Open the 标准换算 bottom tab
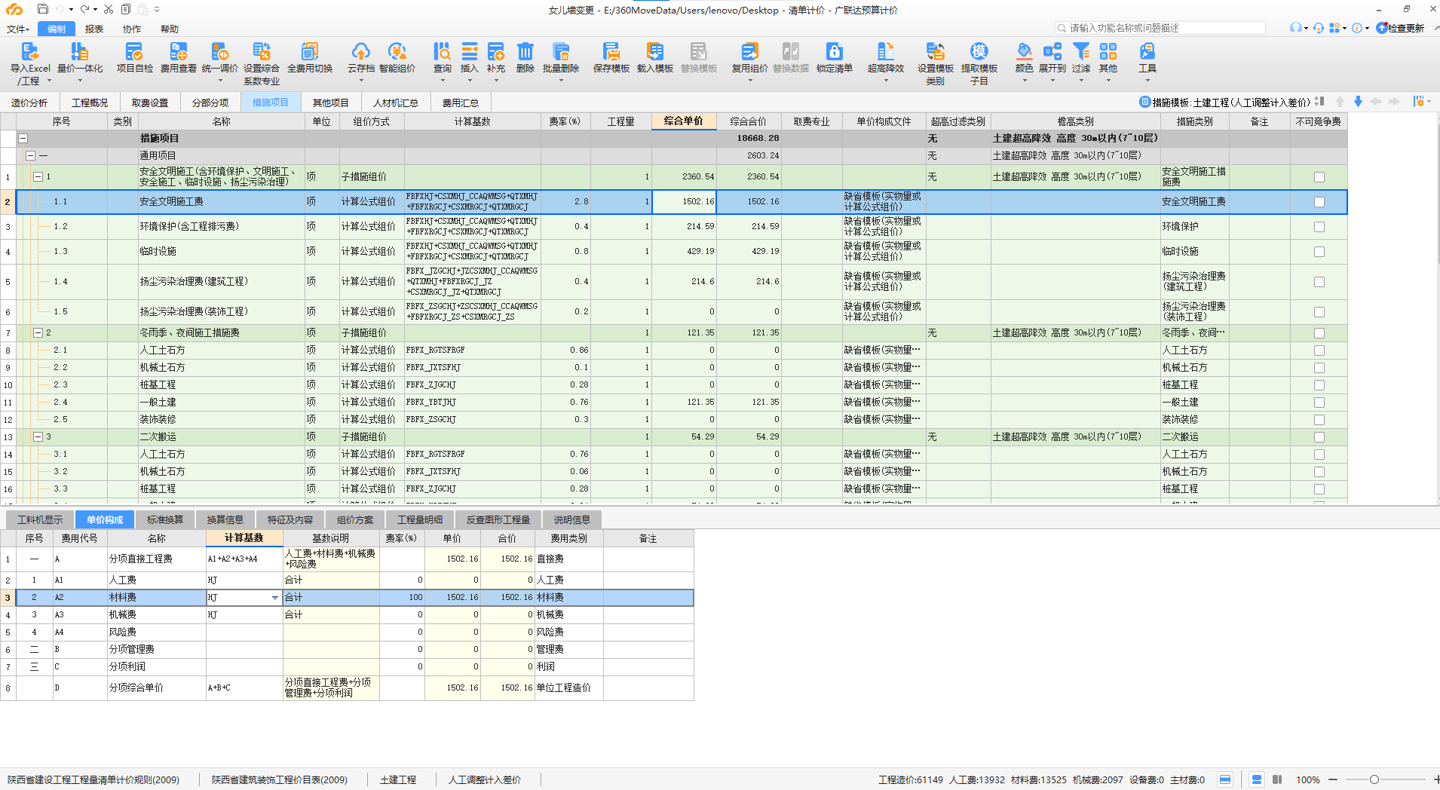Viewport: 1440px width, 790px height. [165, 519]
